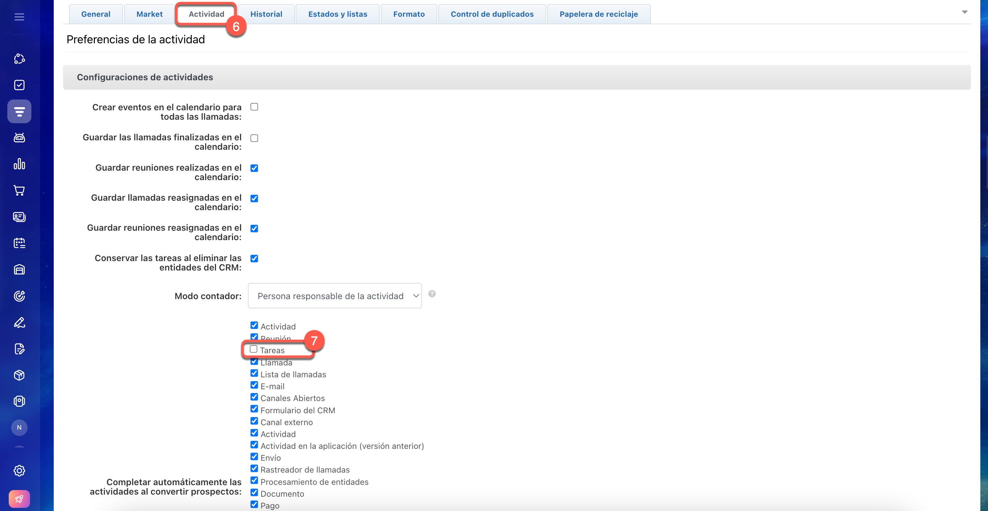Image resolution: width=988 pixels, height=511 pixels.
Task: Expand the tabs overflow arrow at top right
Action: [964, 12]
